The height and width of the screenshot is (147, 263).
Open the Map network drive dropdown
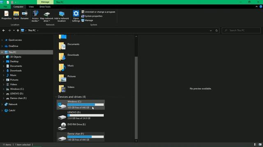pos(46,16)
